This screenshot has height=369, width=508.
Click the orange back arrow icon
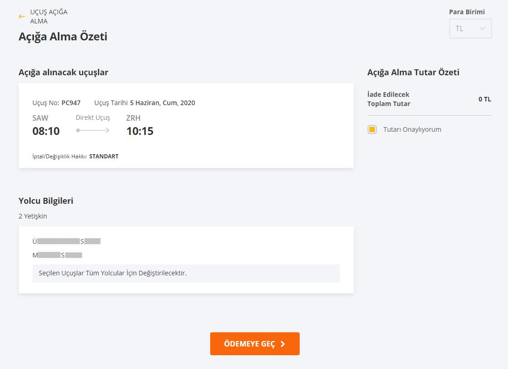point(22,17)
